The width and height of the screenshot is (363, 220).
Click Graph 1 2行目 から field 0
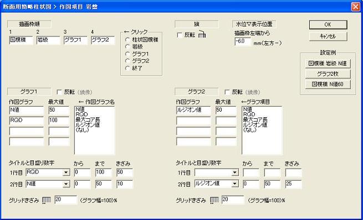(x=83, y=184)
